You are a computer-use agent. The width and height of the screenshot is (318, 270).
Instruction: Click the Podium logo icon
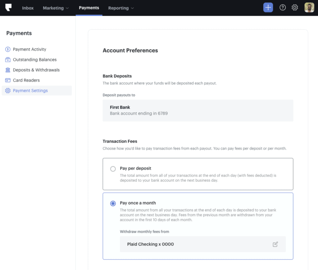[x=8, y=8]
